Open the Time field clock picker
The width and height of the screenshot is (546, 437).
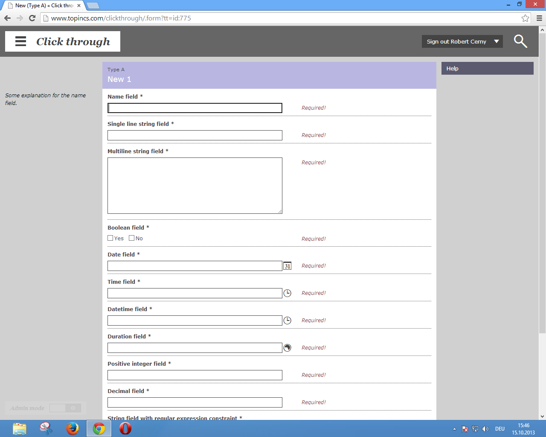[x=288, y=293]
